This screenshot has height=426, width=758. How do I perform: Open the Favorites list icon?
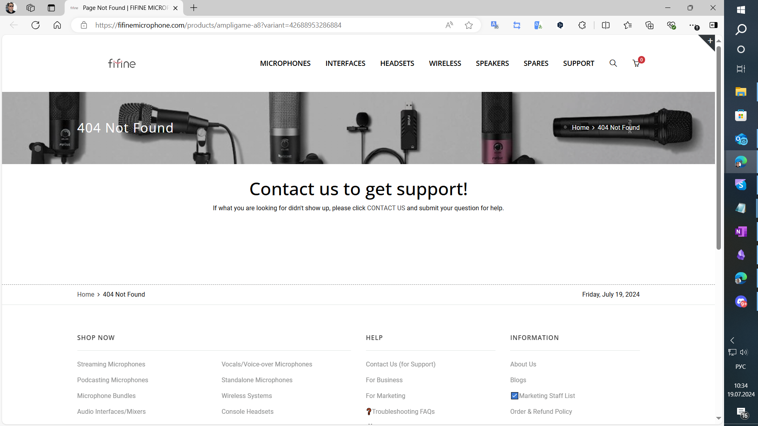tap(628, 25)
